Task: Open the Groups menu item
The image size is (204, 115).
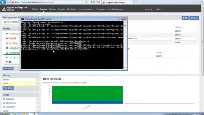Action: [x=43, y=9]
